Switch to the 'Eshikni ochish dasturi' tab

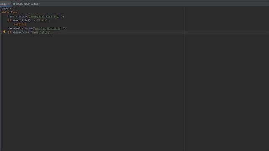click(x=27, y=4)
